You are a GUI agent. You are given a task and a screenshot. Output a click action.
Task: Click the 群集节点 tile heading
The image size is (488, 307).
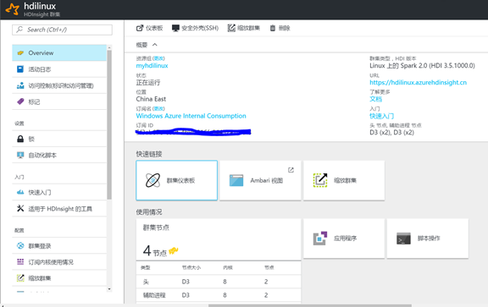156,228
